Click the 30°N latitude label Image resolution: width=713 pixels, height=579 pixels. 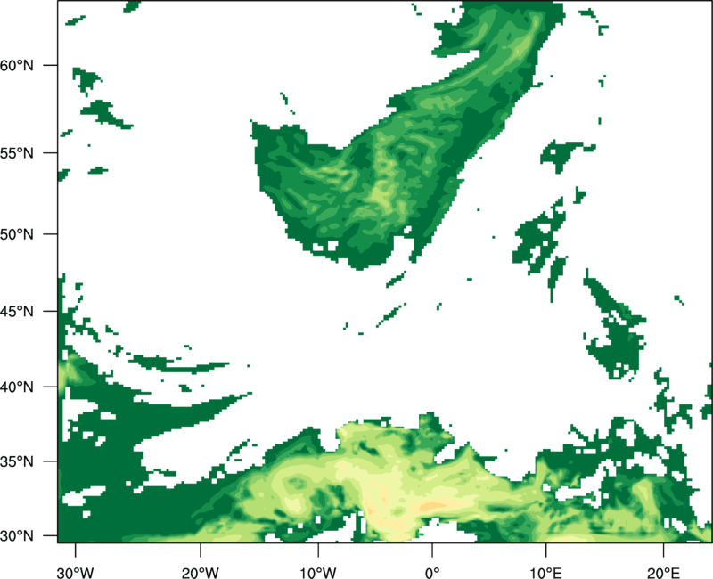coord(17,536)
